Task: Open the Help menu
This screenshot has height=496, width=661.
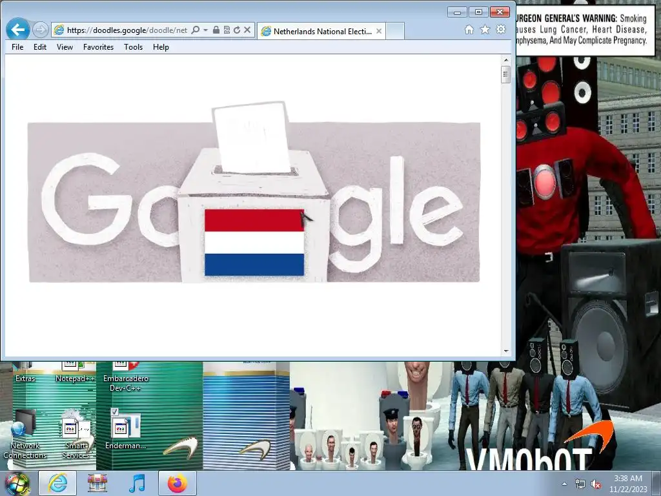Action: 161,47
